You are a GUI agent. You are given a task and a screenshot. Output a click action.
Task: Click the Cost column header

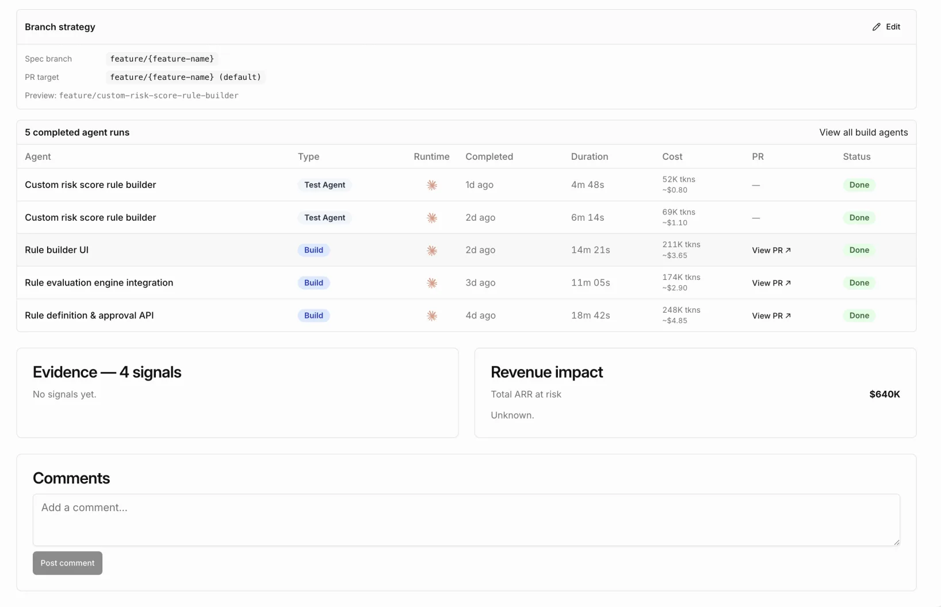[672, 156]
